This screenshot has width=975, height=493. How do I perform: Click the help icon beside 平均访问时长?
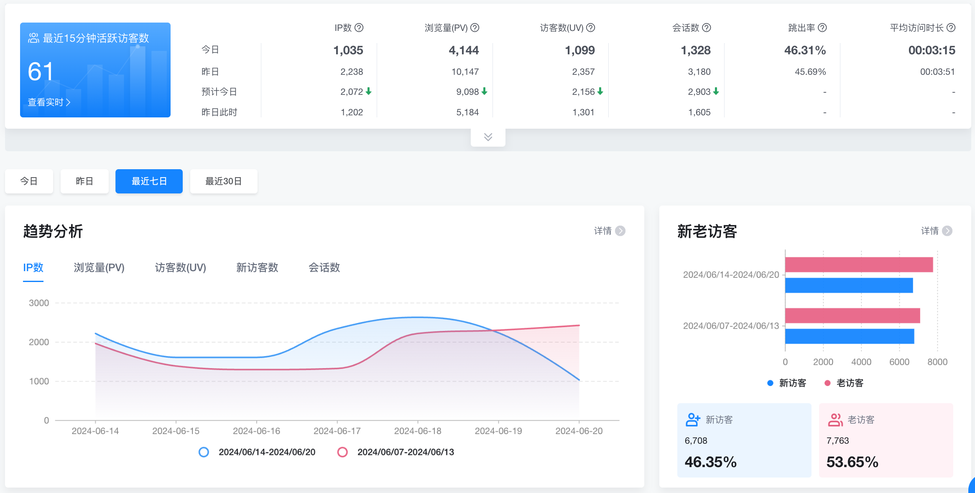(x=951, y=28)
